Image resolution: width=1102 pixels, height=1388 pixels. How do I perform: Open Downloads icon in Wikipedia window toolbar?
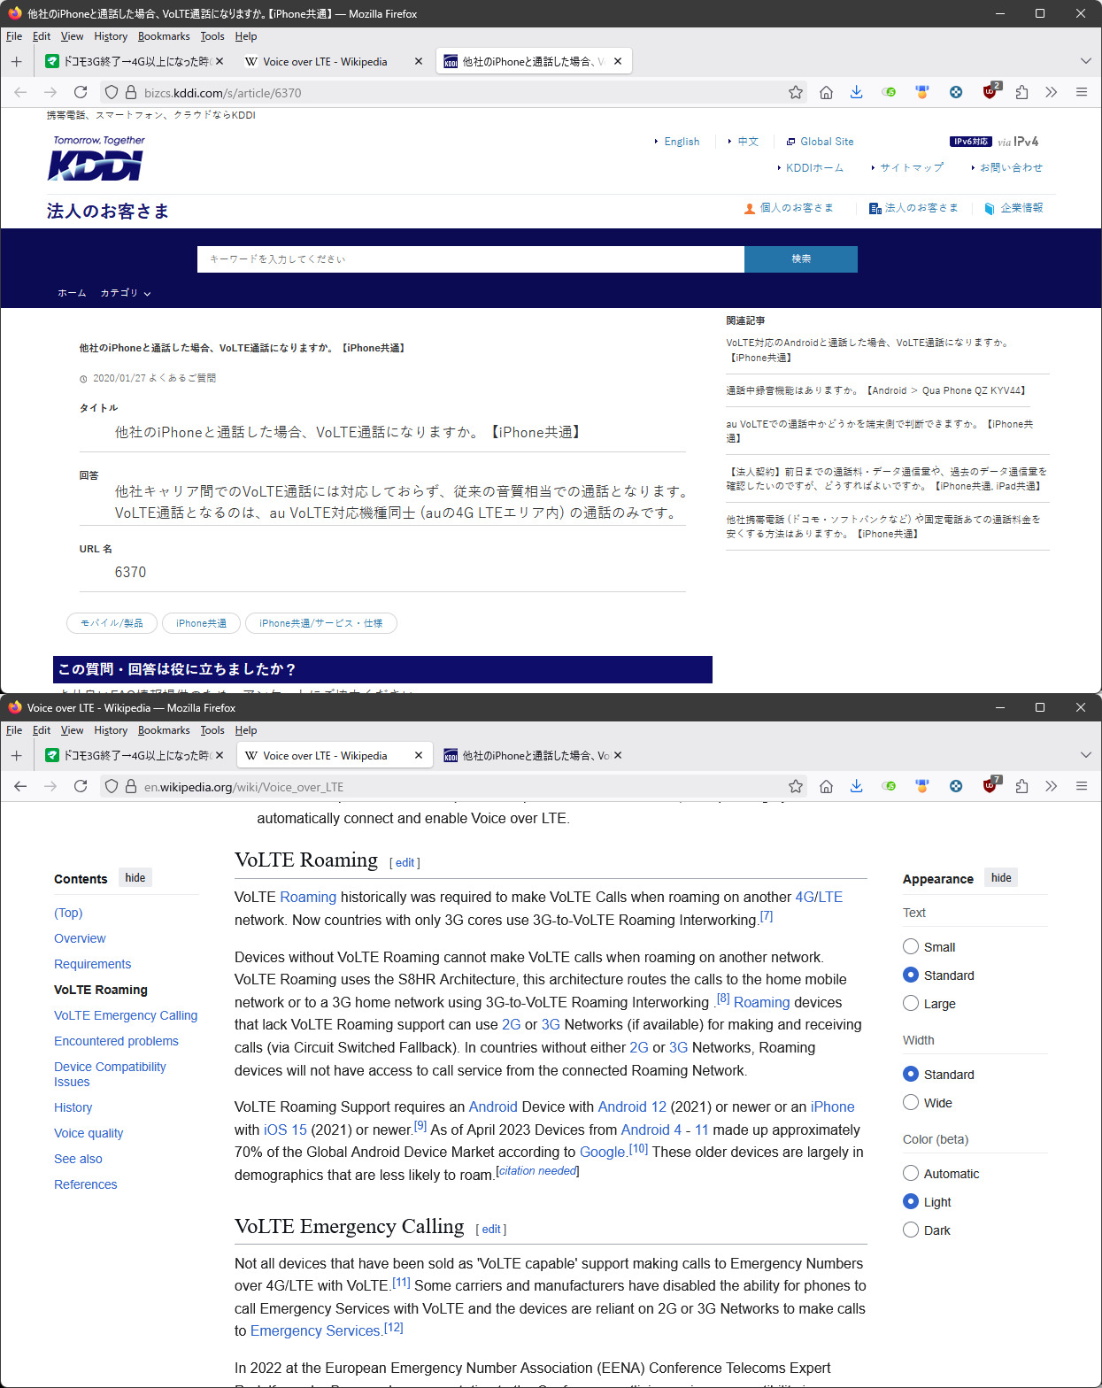coord(856,786)
